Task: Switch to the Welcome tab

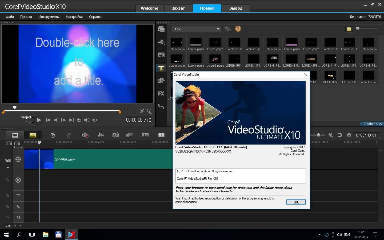Action: pos(149,8)
